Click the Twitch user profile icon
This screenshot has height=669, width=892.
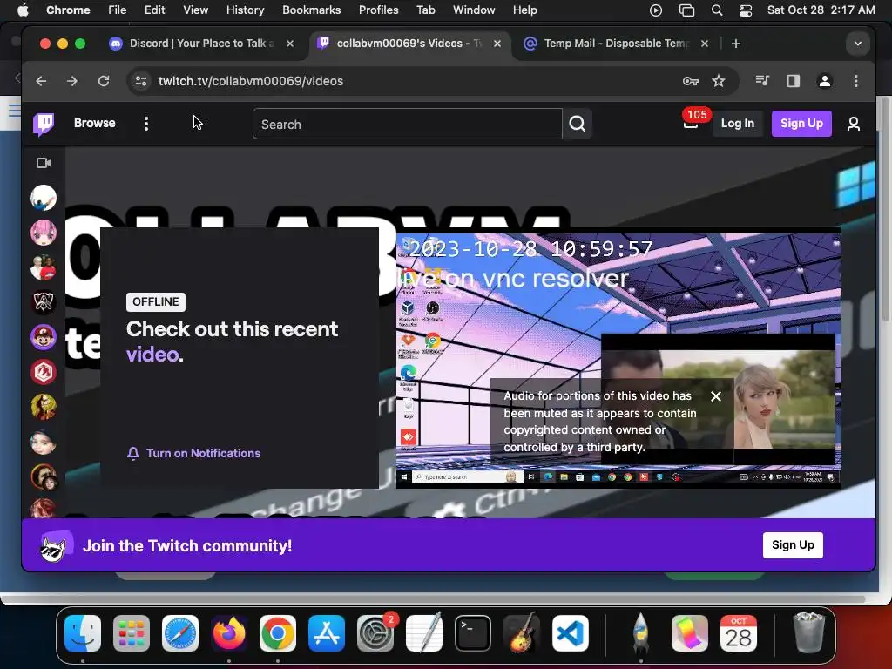coord(854,124)
